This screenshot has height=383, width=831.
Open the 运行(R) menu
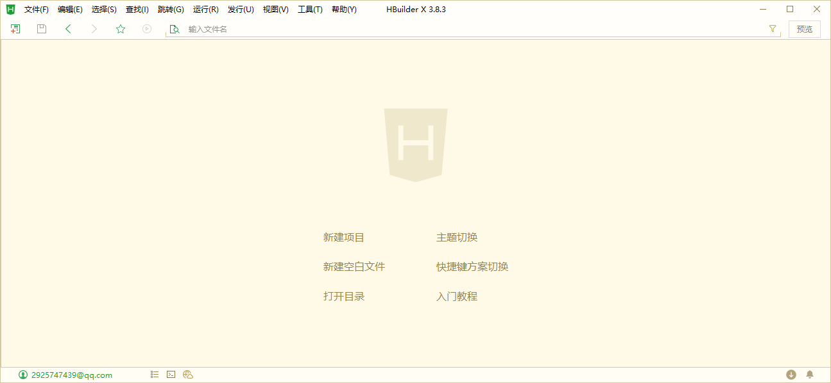click(205, 9)
